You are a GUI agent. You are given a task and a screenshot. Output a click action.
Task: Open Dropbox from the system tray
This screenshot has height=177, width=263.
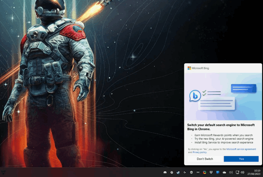(211, 172)
